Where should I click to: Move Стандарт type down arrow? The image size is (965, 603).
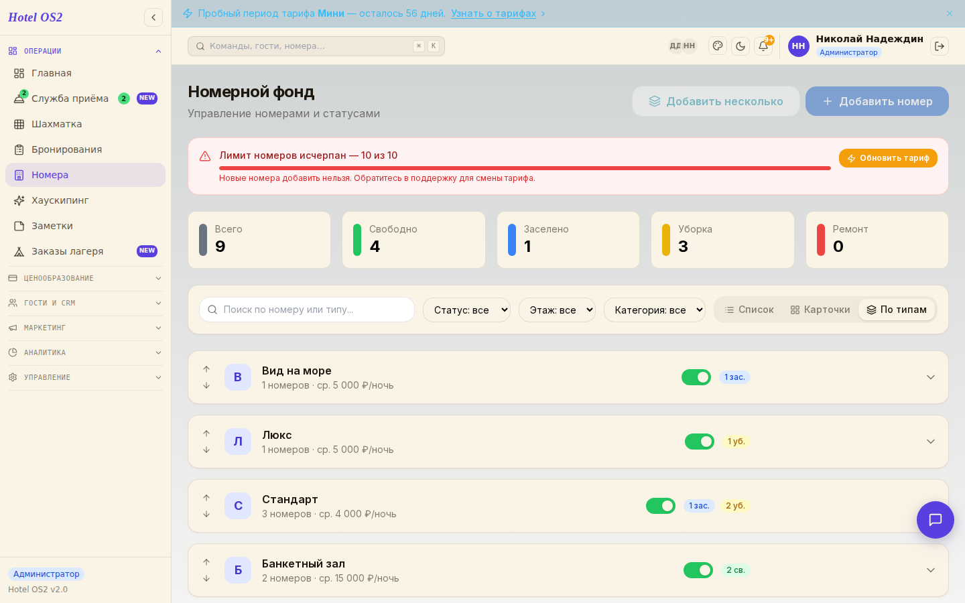pyautogui.click(x=206, y=514)
